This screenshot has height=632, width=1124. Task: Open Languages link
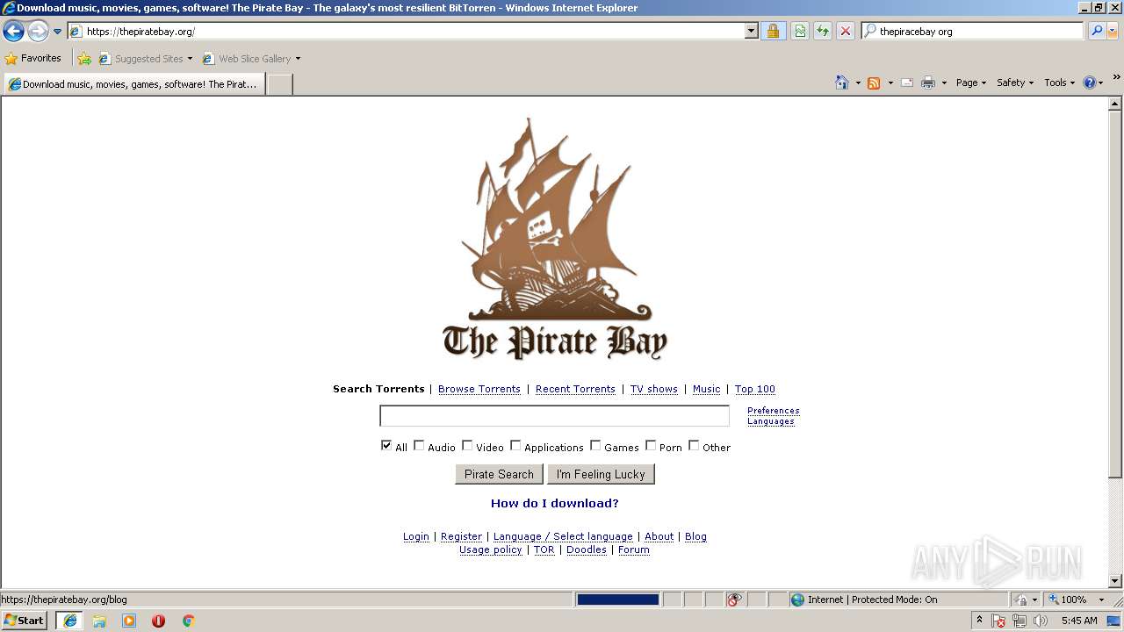tap(771, 421)
